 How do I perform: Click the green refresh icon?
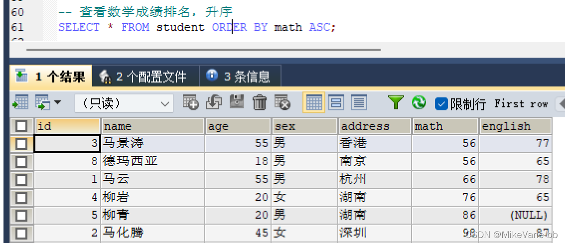(419, 103)
